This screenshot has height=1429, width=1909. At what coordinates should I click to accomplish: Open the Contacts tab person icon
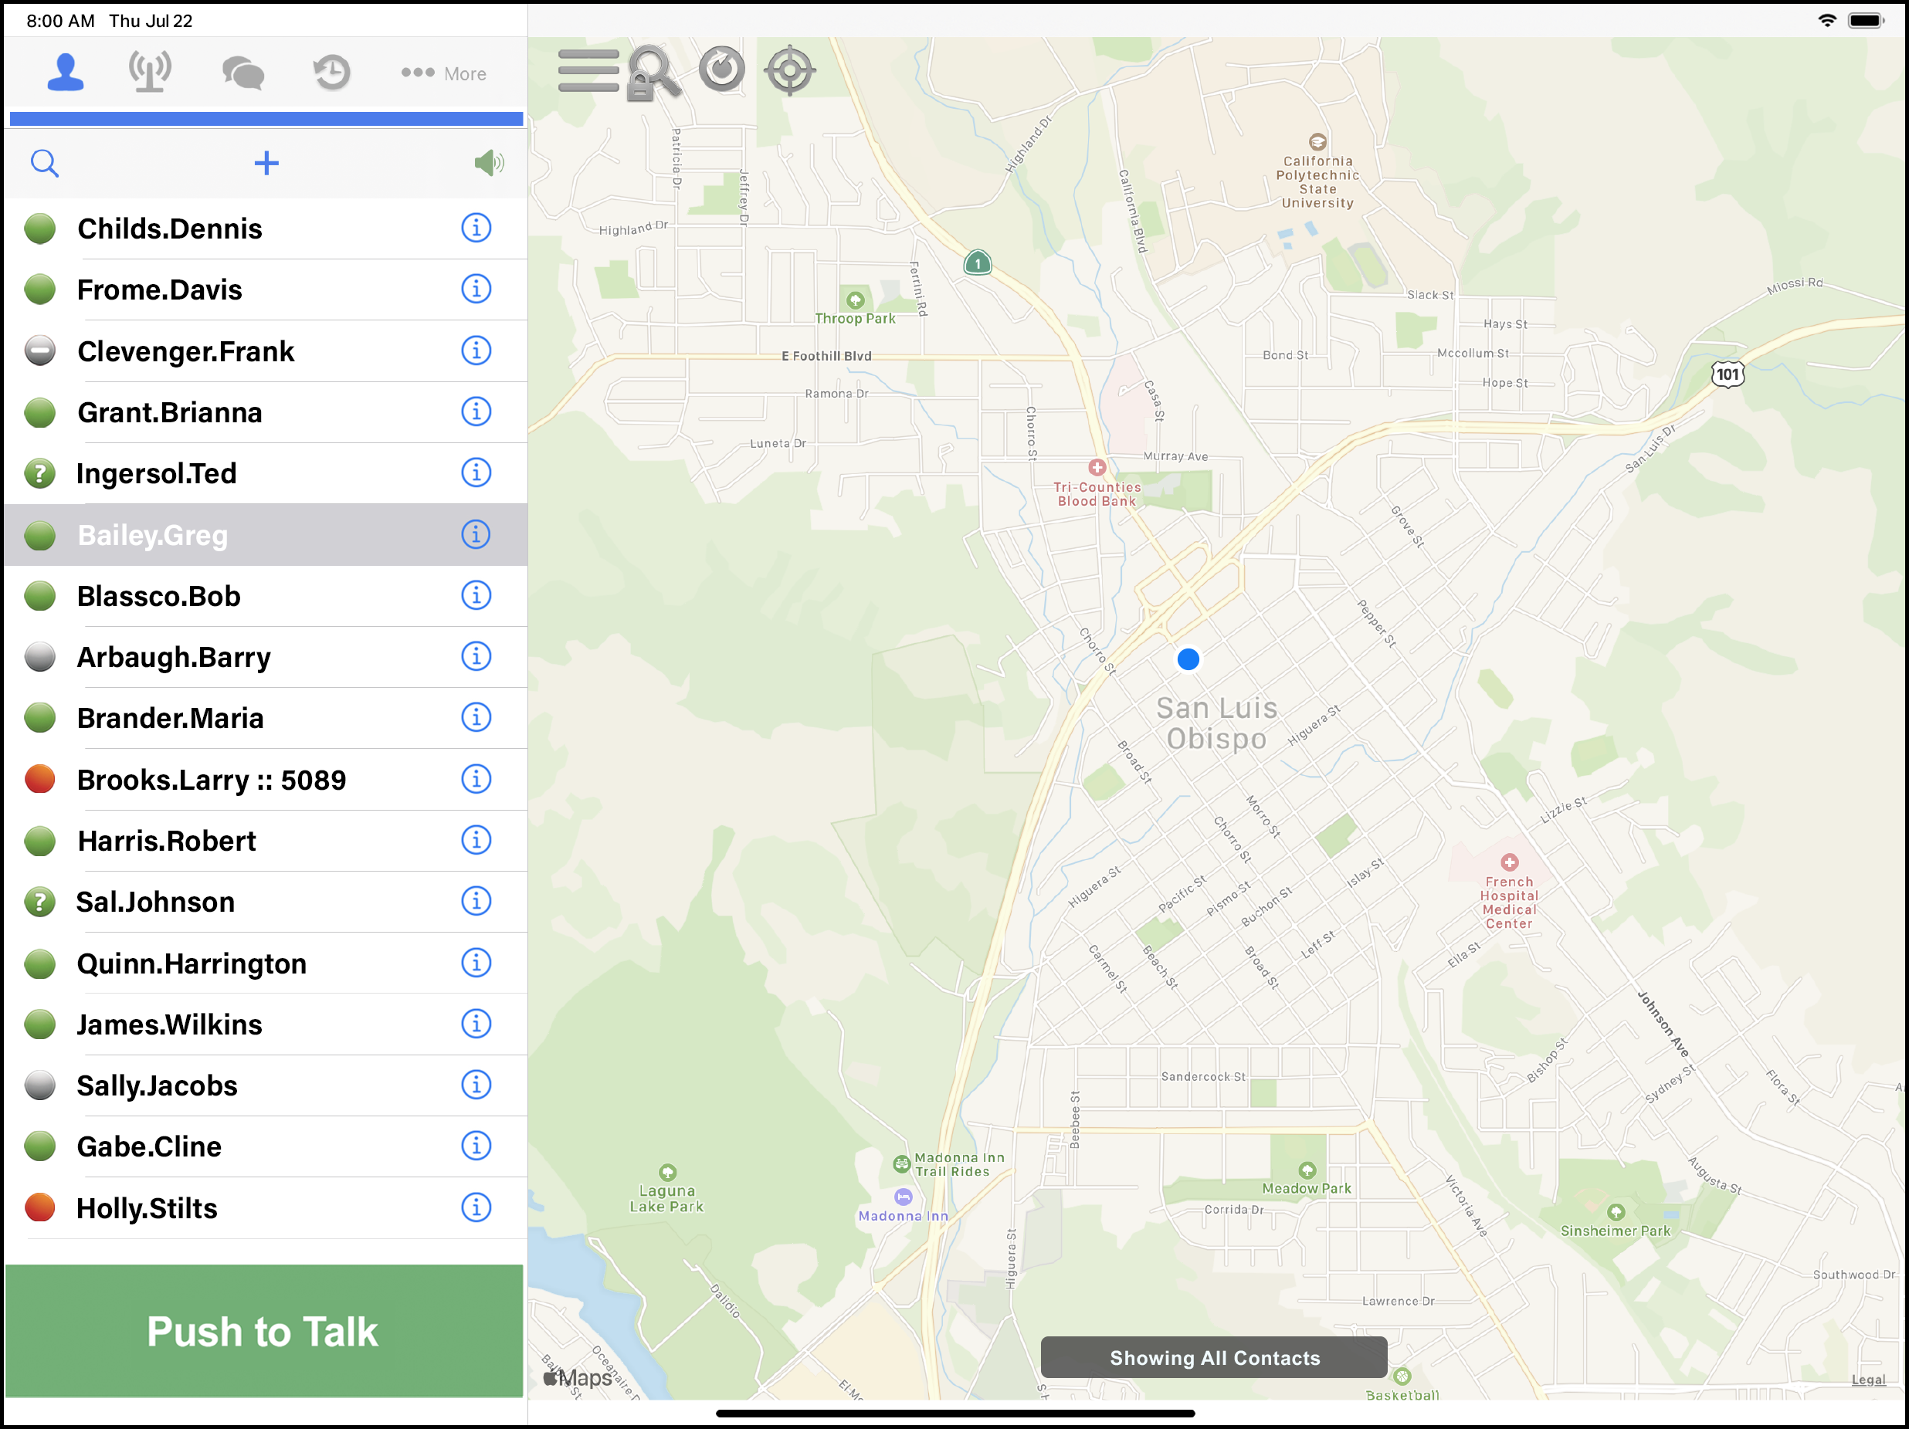click(x=65, y=73)
